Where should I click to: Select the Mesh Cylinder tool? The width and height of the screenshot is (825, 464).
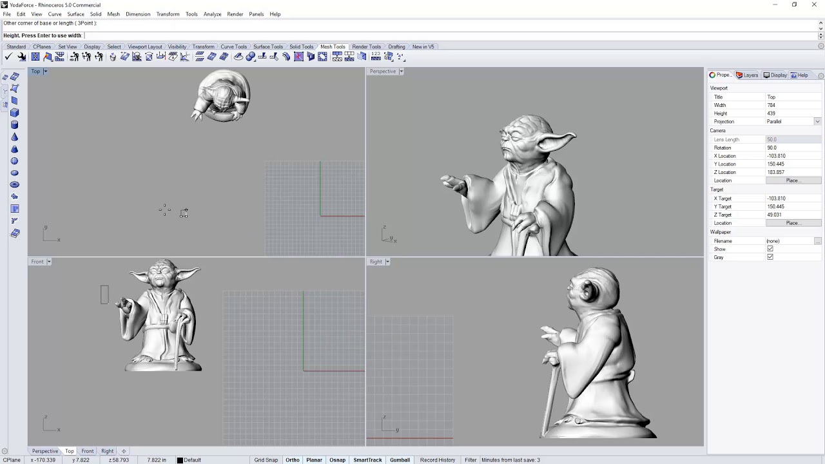(15, 124)
